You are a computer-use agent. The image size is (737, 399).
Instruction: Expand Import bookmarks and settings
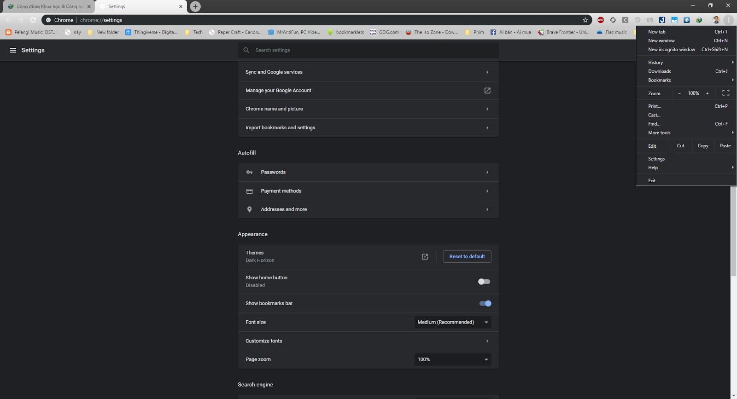(x=368, y=127)
